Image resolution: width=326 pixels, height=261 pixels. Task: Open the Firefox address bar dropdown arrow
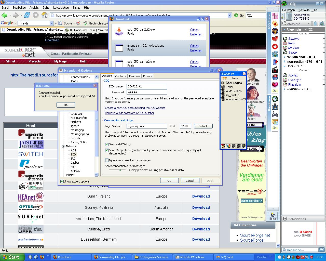point(229,15)
